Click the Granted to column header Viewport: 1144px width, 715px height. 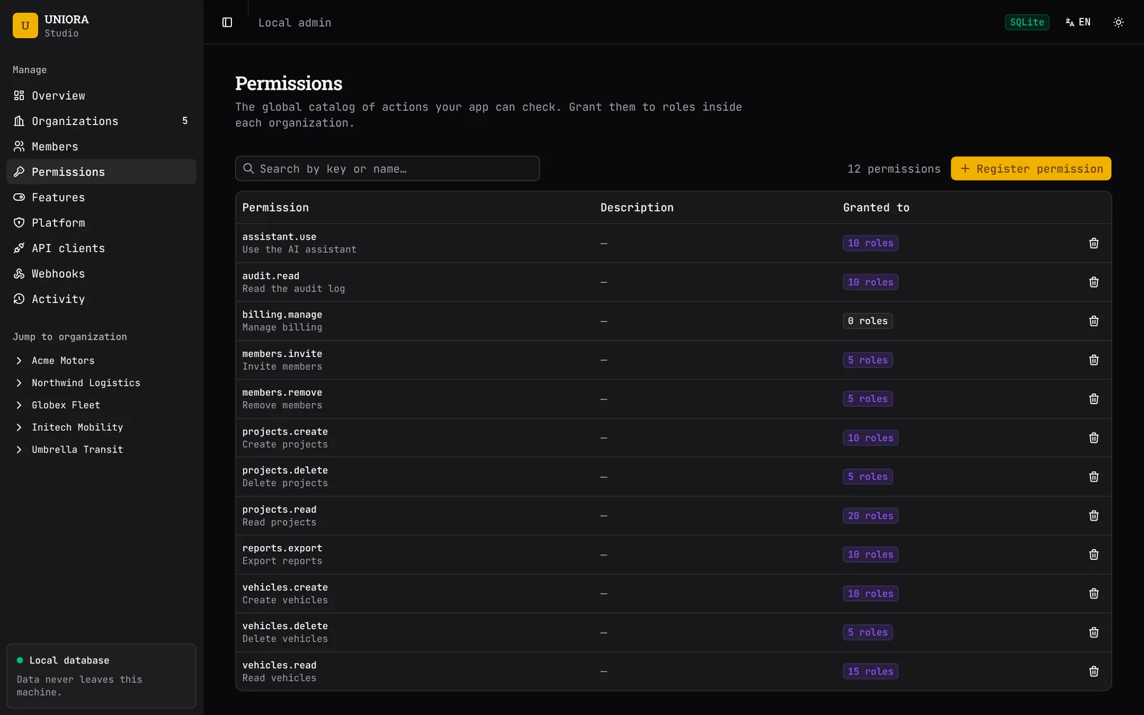[x=876, y=207]
